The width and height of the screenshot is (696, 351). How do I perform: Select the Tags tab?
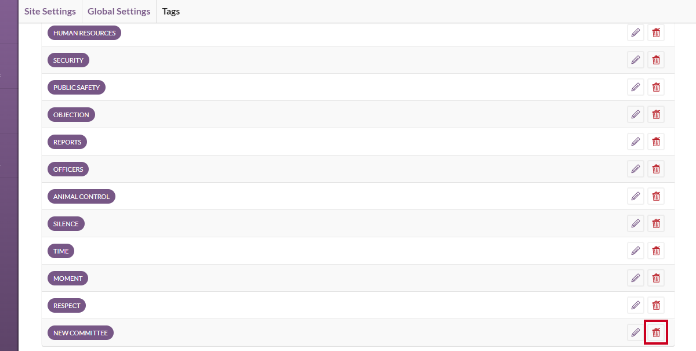pos(171,12)
